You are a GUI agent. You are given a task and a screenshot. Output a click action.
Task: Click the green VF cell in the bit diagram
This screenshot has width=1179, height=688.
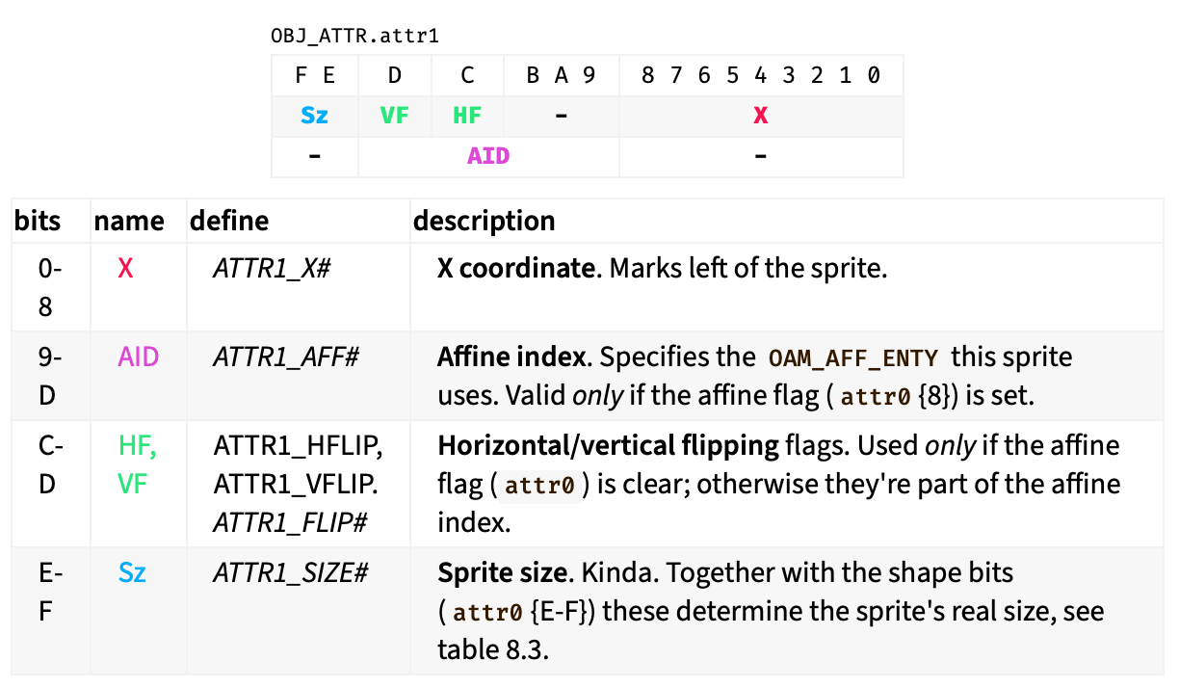tap(394, 116)
